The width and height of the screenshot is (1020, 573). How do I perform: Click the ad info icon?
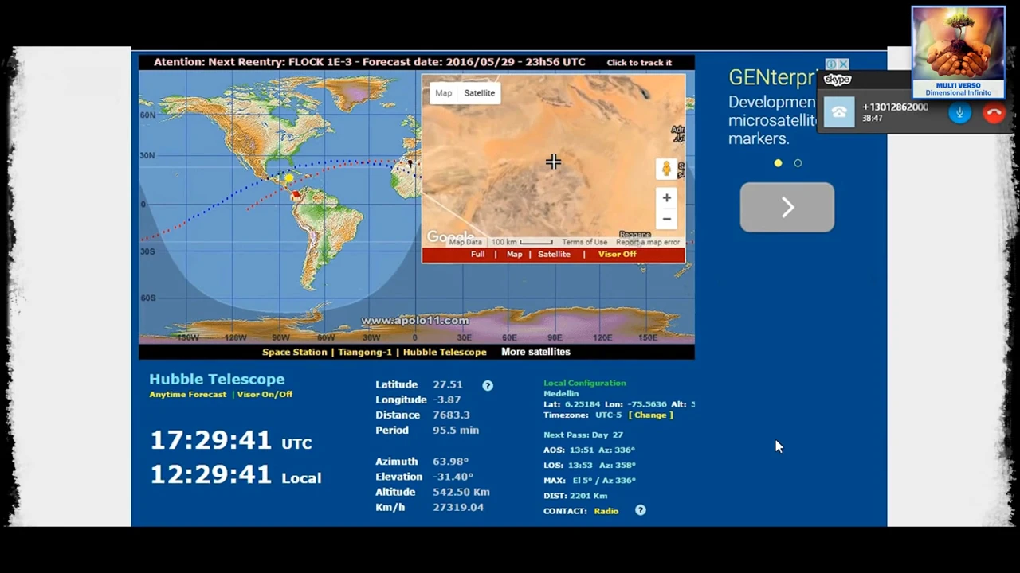point(831,64)
